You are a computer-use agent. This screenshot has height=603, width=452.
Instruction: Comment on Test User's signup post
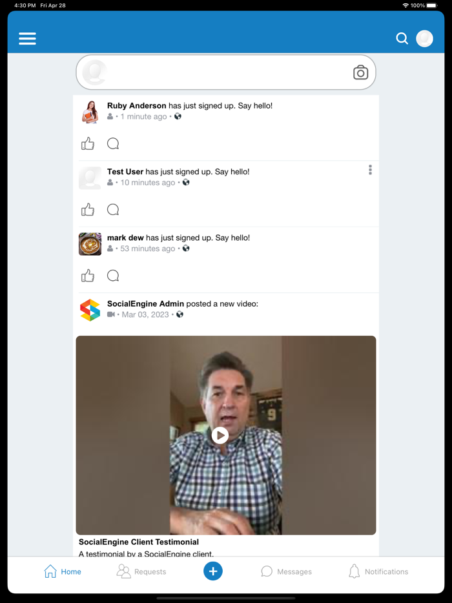click(113, 209)
